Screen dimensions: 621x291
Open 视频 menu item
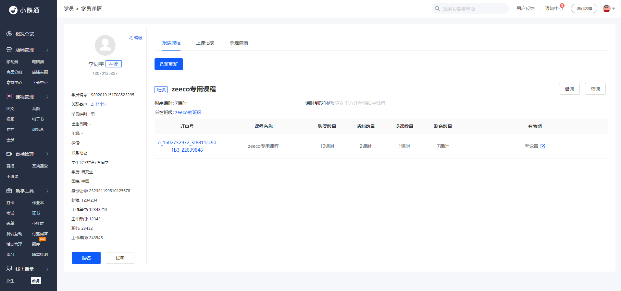click(10, 119)
